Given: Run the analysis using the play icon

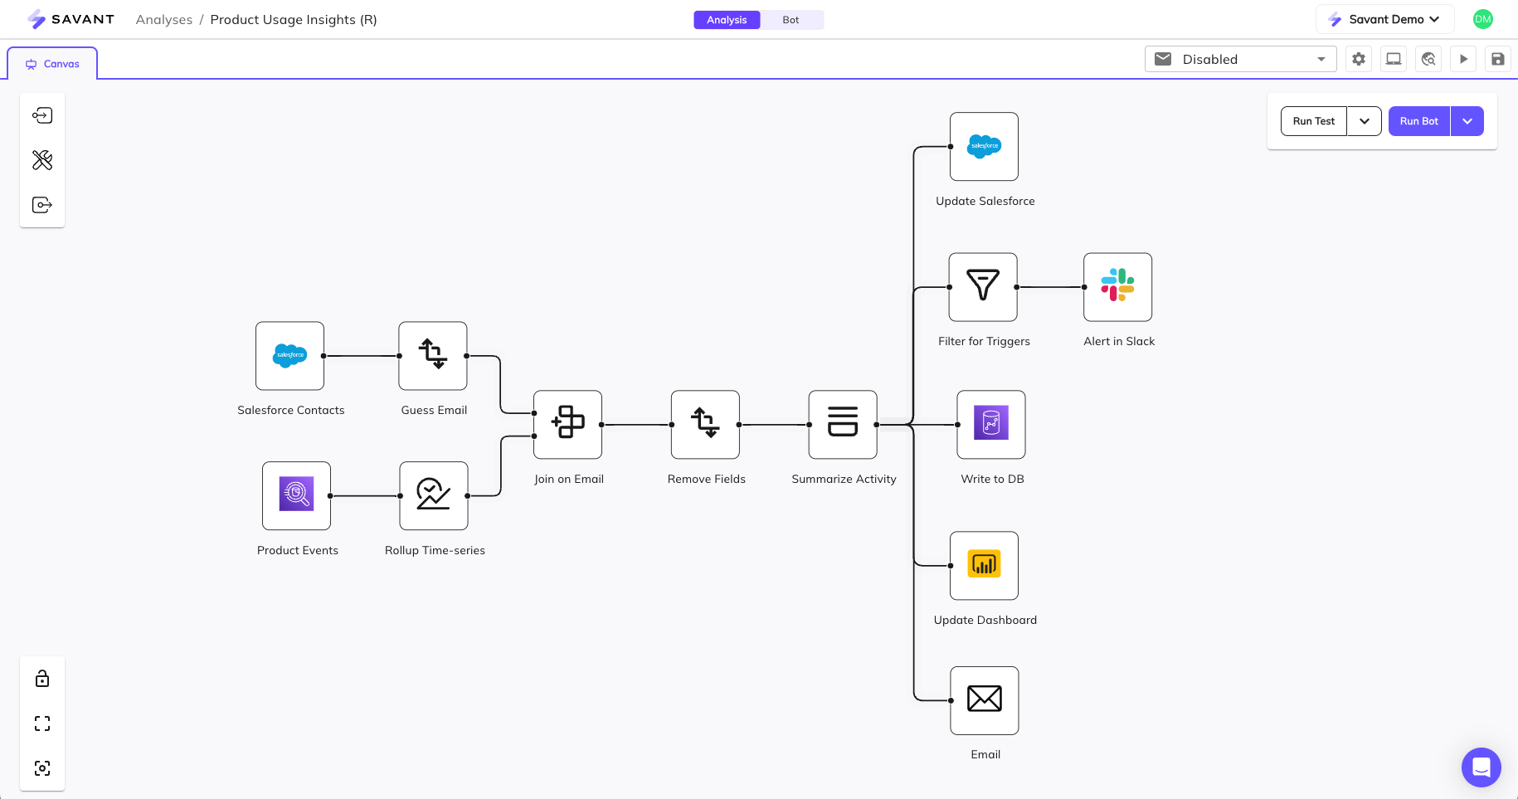Looking at the screenshot, I should (1463, 59).
